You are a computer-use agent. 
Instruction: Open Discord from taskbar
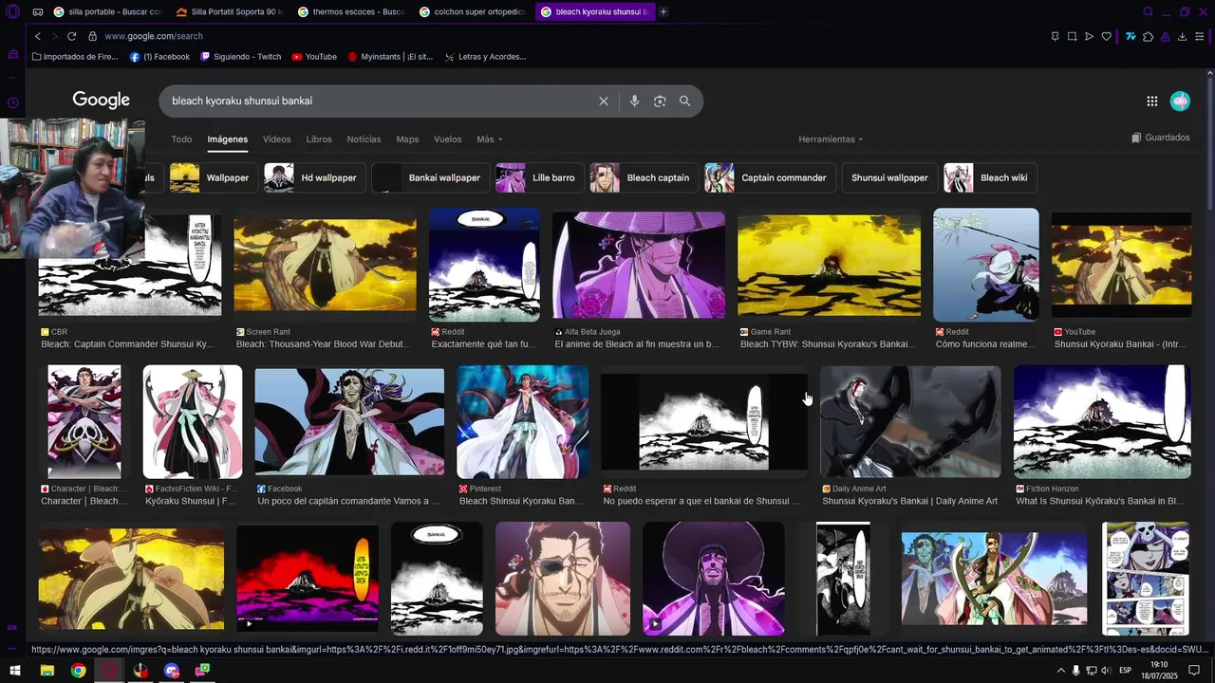(171, 671)
